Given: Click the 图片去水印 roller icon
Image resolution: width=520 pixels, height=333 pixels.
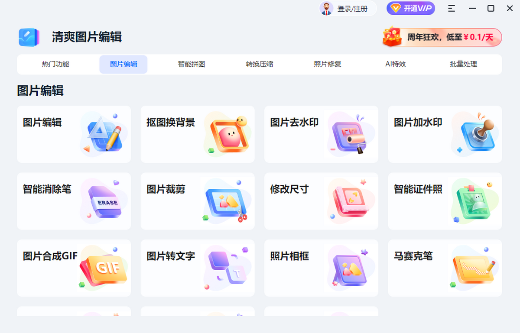Looking at the screenshot, I should pyautogui.click(x=351, y=134).
